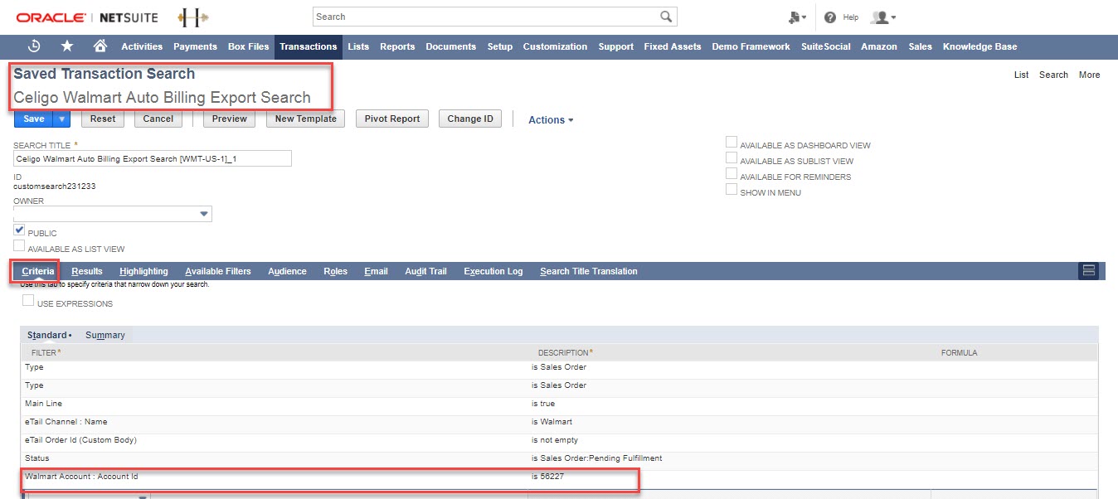Click the Change ID button
The height and width of the screenshot is (499, 1118).
click(x=470, y=119)
